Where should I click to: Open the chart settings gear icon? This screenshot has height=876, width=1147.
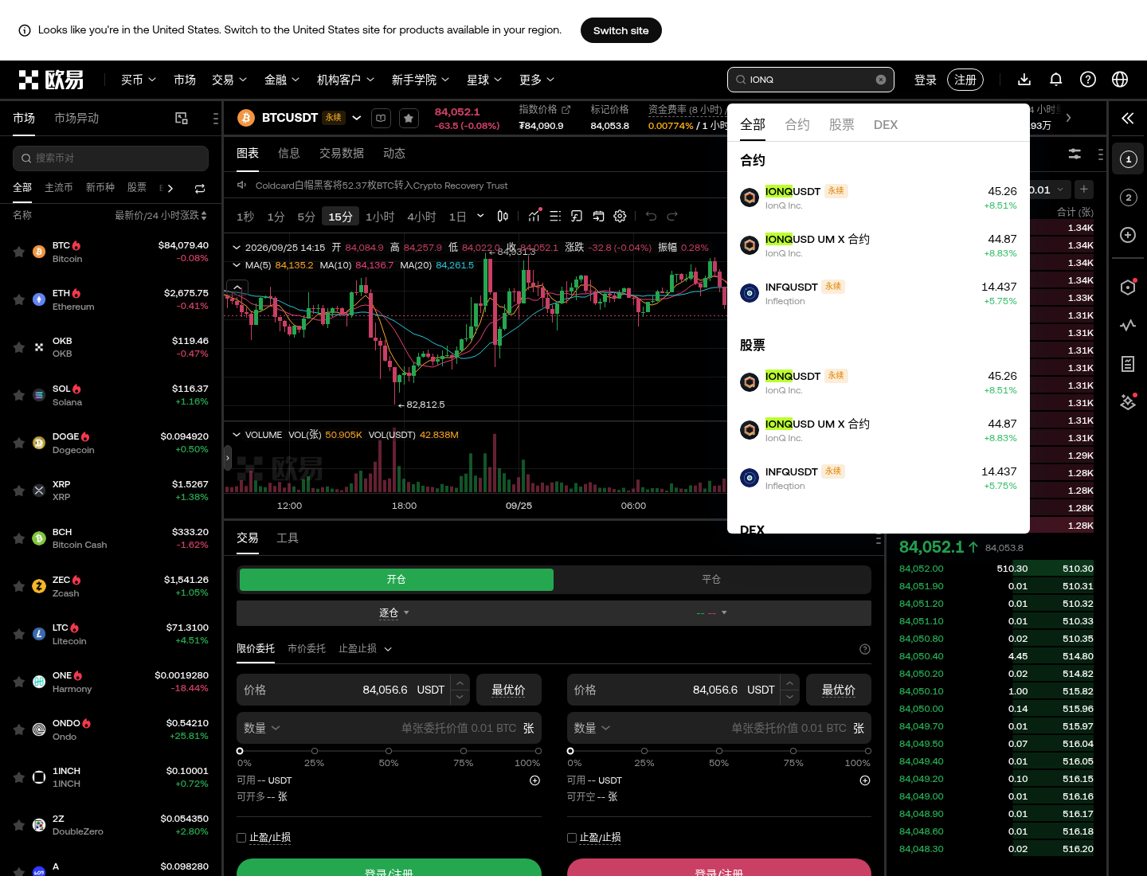click(x=620, y=216)
